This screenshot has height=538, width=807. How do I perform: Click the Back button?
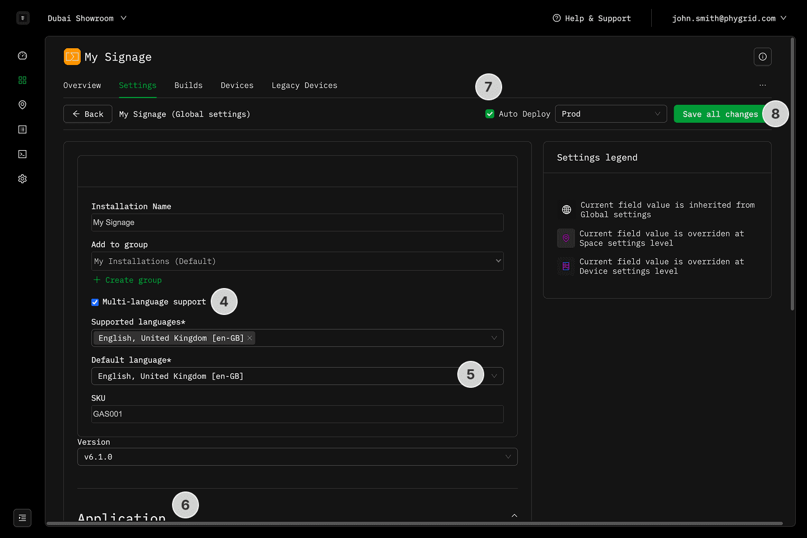coord(88,114)
